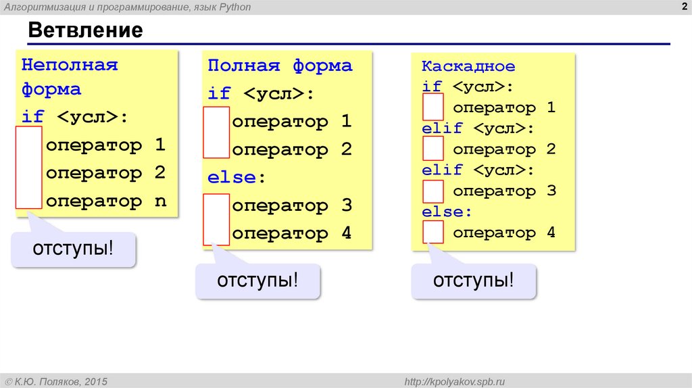Click the 'Ветвление' slide title

pos(85,30)
